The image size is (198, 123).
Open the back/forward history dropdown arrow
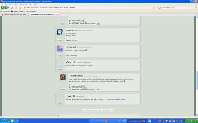pos(9,8)
